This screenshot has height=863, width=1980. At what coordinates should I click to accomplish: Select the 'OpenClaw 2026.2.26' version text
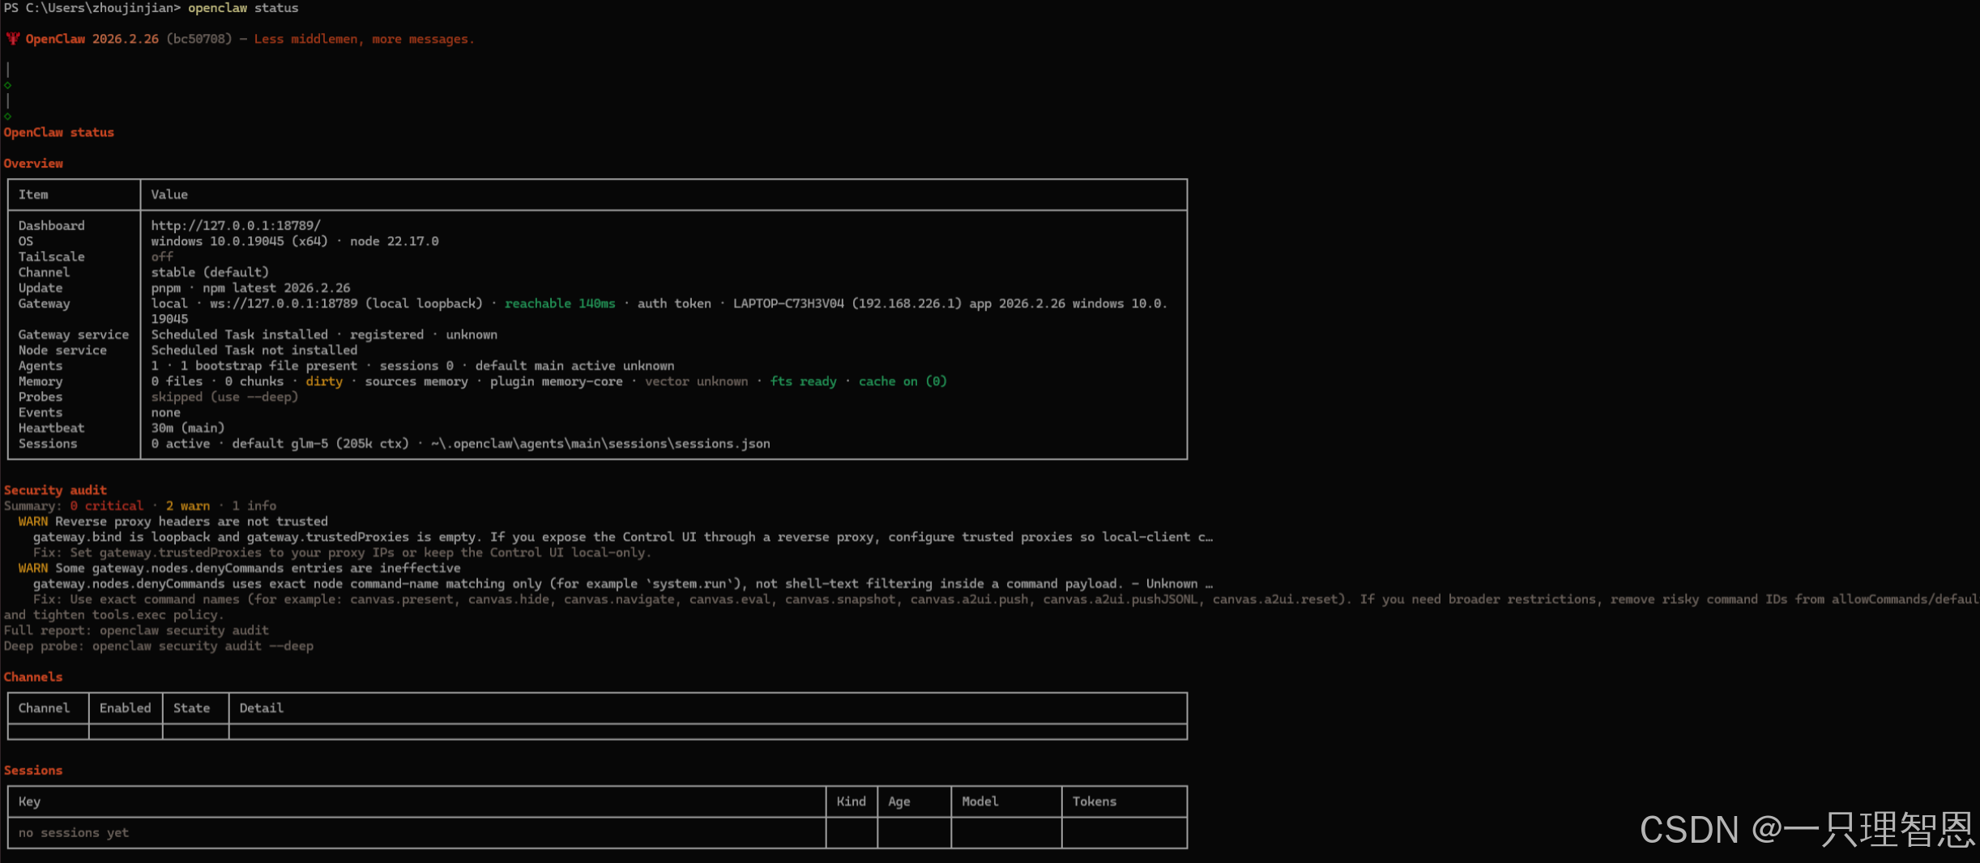pyautogui.click(x=92, y=39)
